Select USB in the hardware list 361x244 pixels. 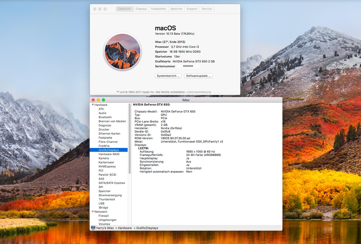pos(101,203)
